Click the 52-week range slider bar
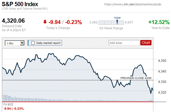 click(x=111, y=23)
